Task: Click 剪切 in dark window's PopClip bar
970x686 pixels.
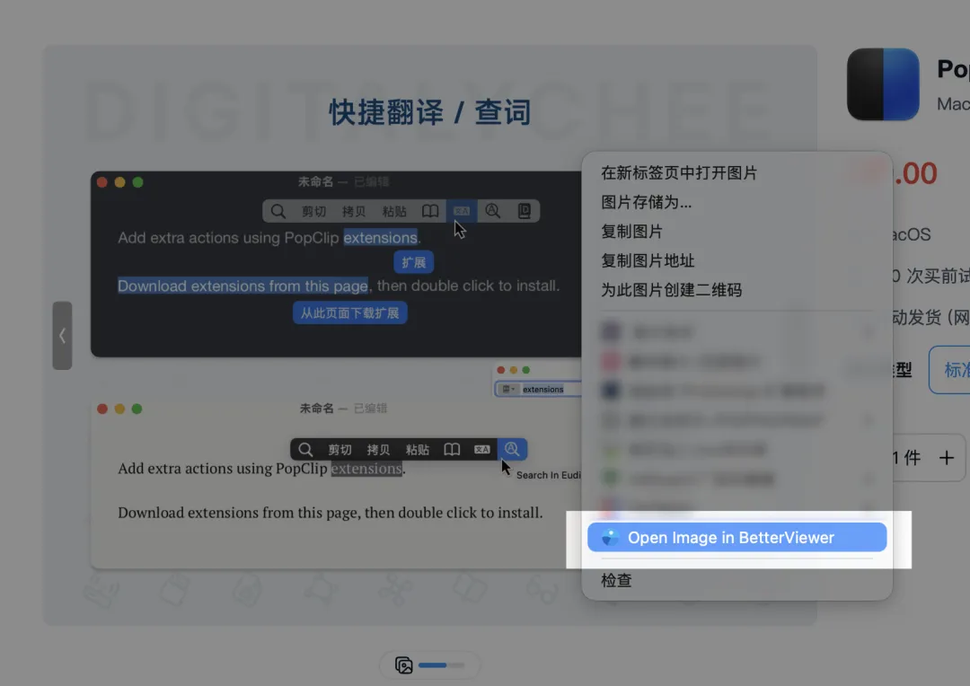Action: point(313,211)
